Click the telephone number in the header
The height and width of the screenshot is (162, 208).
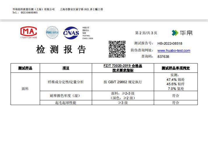coord(25,13)
